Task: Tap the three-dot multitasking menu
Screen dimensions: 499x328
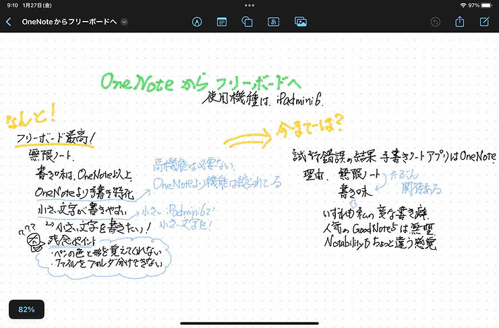Action: click(249, 5)
